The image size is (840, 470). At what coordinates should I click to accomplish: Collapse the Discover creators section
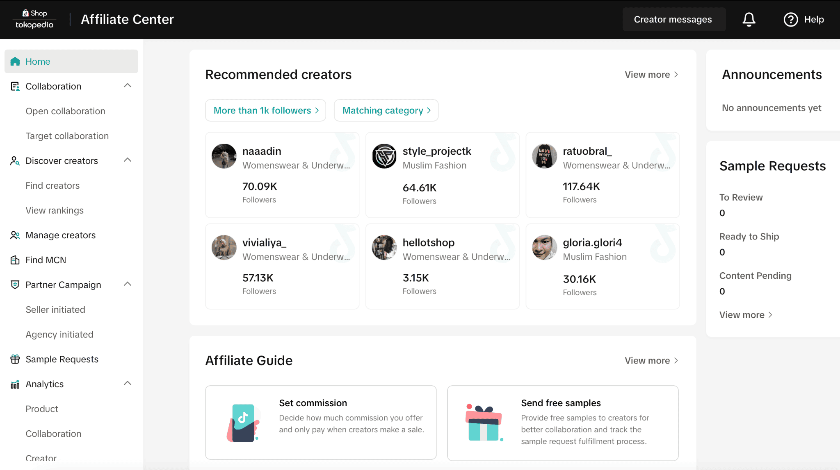click(128, 160)
